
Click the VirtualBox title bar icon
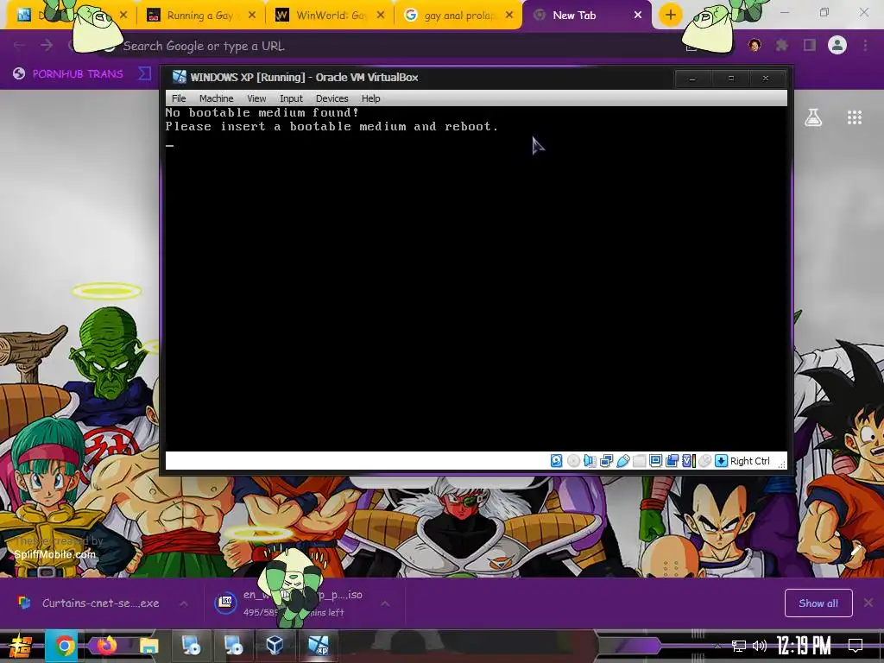[x=180, y=77]
